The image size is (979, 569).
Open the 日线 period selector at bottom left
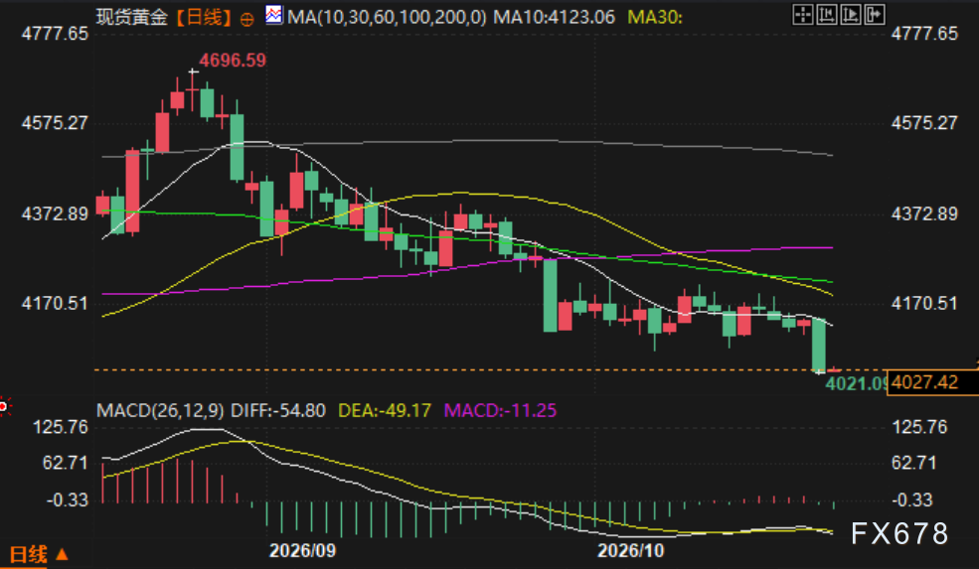coord(38,554)
